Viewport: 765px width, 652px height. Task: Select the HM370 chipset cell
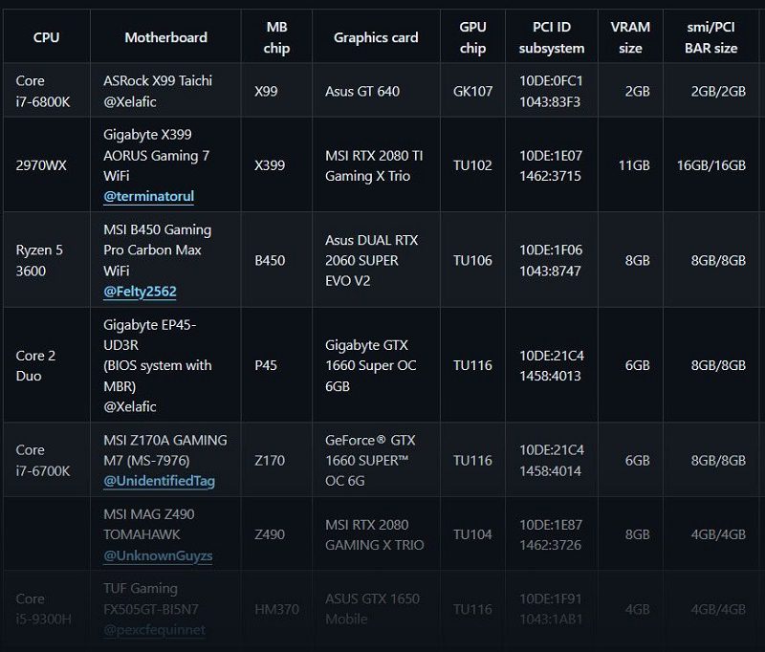click(276, 609)
